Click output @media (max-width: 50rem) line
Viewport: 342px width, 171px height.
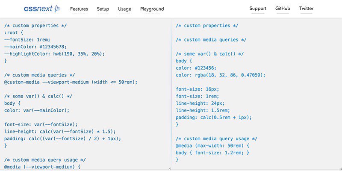click(x=212, y=146)
